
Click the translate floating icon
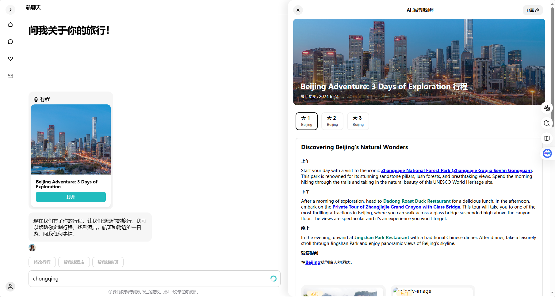pyautogui.click(x=546, y=108)
